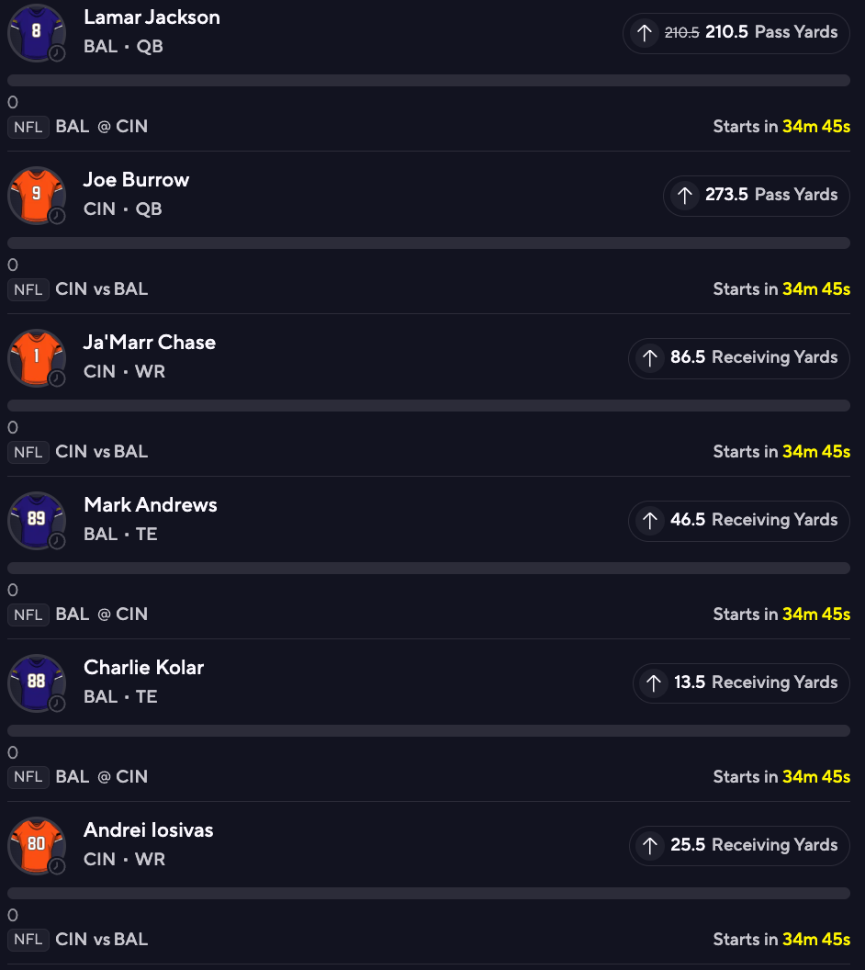Open Lamar Jackson's player name
Screen dimensions: 865x970
coord(152,17)
